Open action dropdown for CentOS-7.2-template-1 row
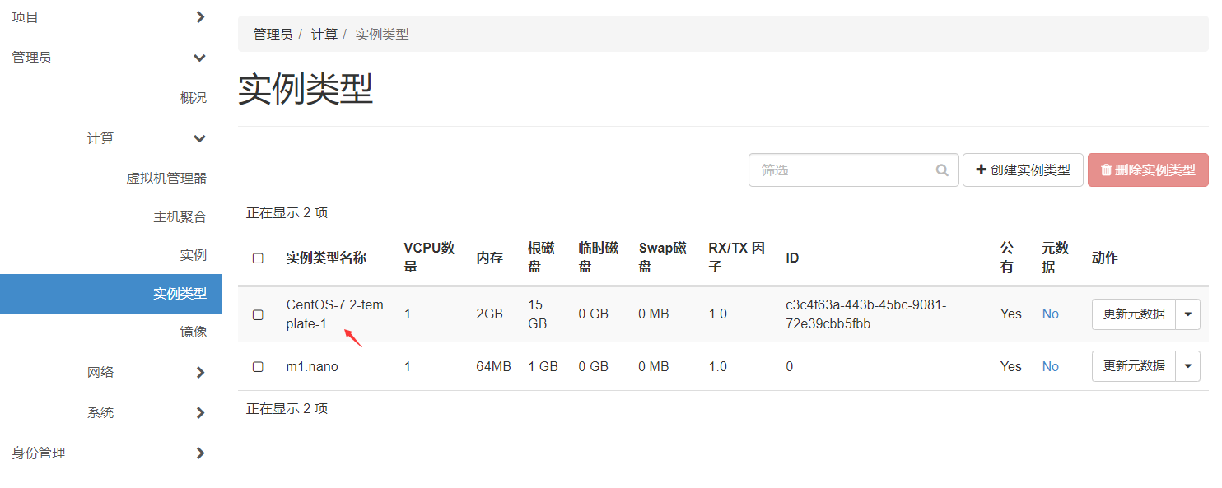The height and width of the screenshot is (488, 1222). pyautogui.click(x=1187, y=314)
